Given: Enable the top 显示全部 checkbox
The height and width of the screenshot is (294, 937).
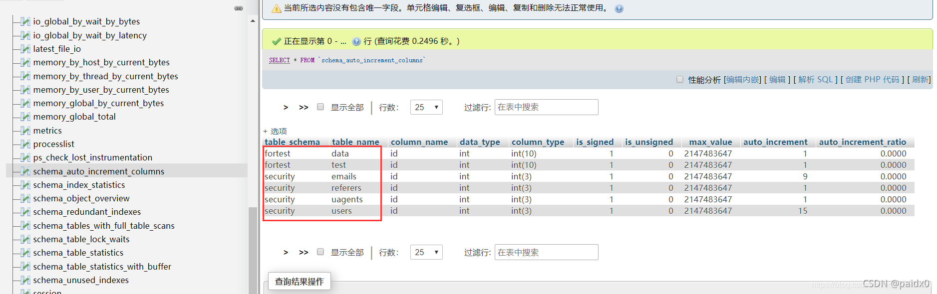Looking at the screenshot, I should point(320,107).
